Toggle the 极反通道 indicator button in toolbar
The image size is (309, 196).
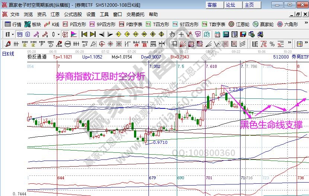(65, 34)
